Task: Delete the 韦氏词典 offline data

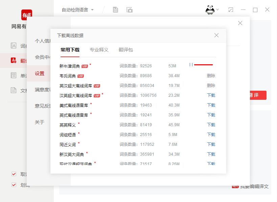Action: [x=211, y=76]
